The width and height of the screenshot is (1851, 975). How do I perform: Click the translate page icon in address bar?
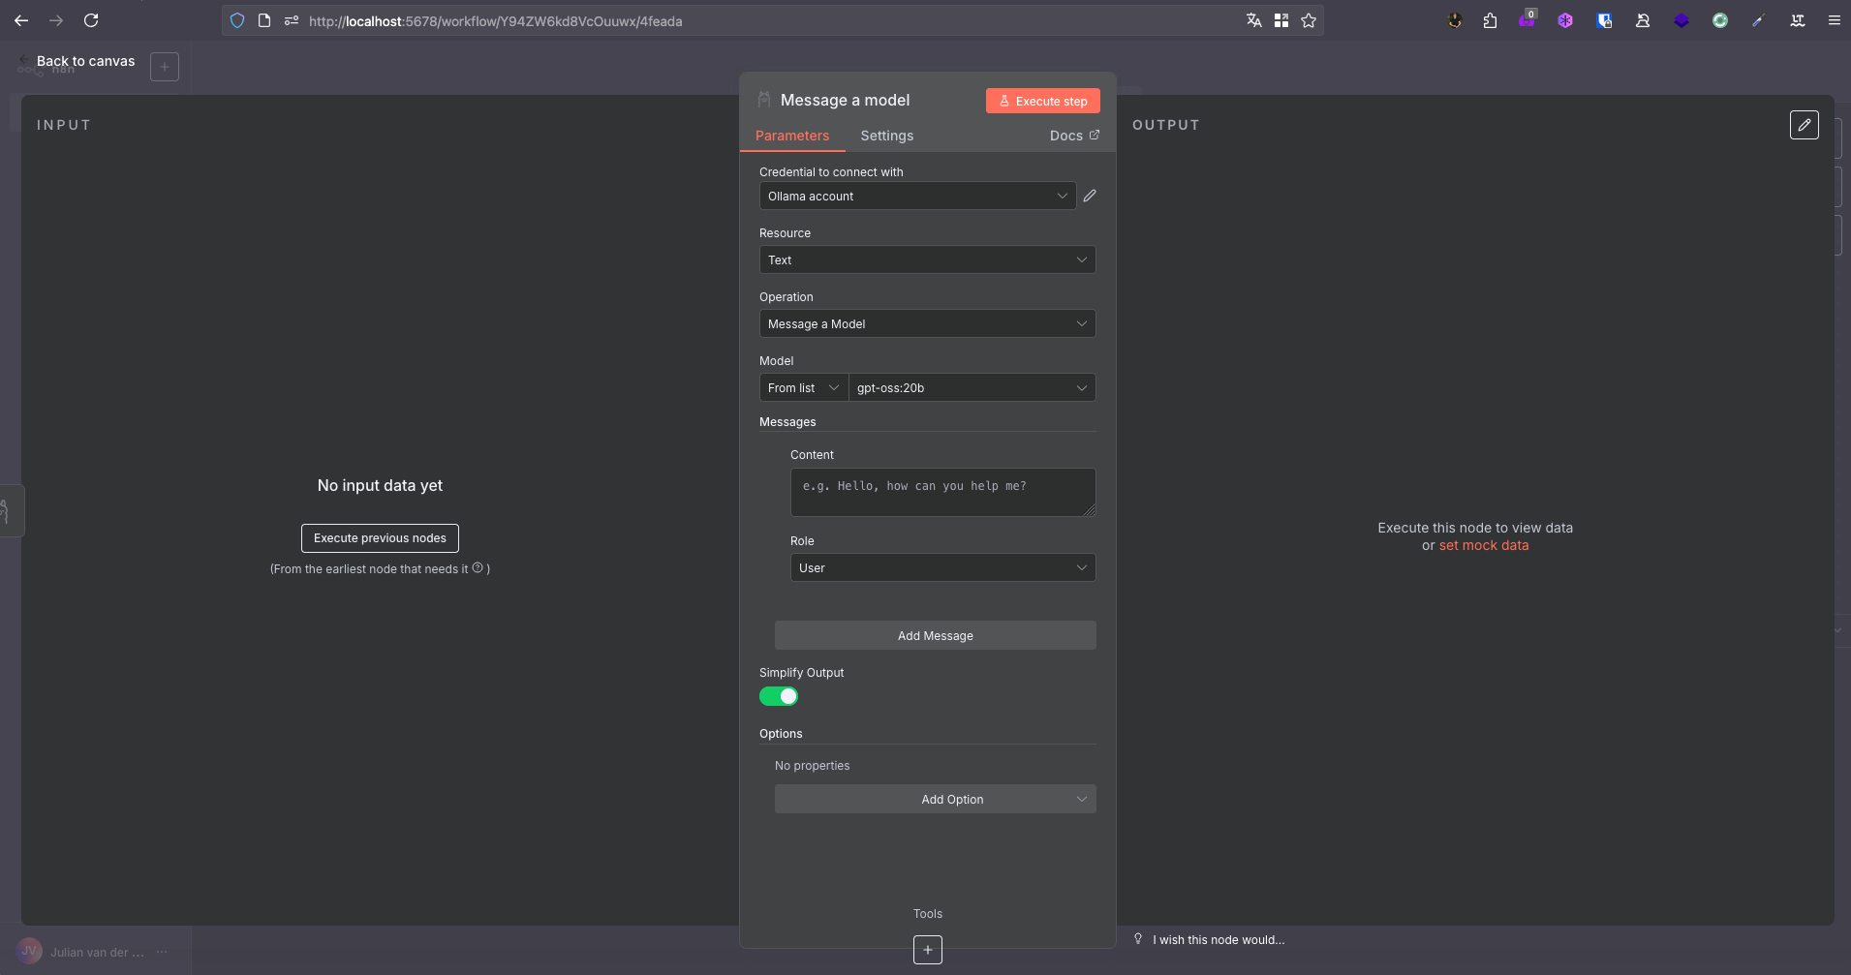[1253, 20]
